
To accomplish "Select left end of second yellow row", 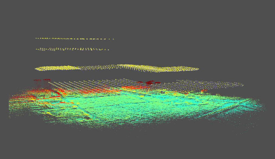I will [37, 49].
